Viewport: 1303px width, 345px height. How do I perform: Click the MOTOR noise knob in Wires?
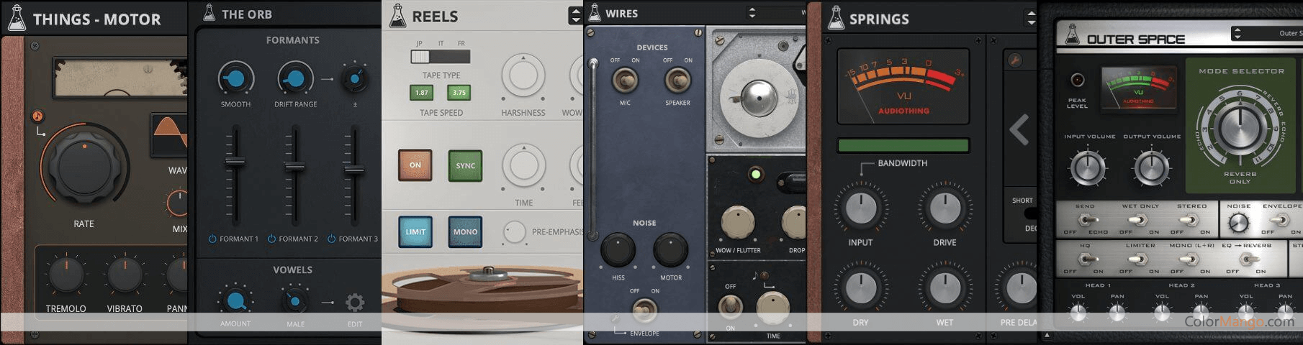pyautogui.click(x=671, y=249)
